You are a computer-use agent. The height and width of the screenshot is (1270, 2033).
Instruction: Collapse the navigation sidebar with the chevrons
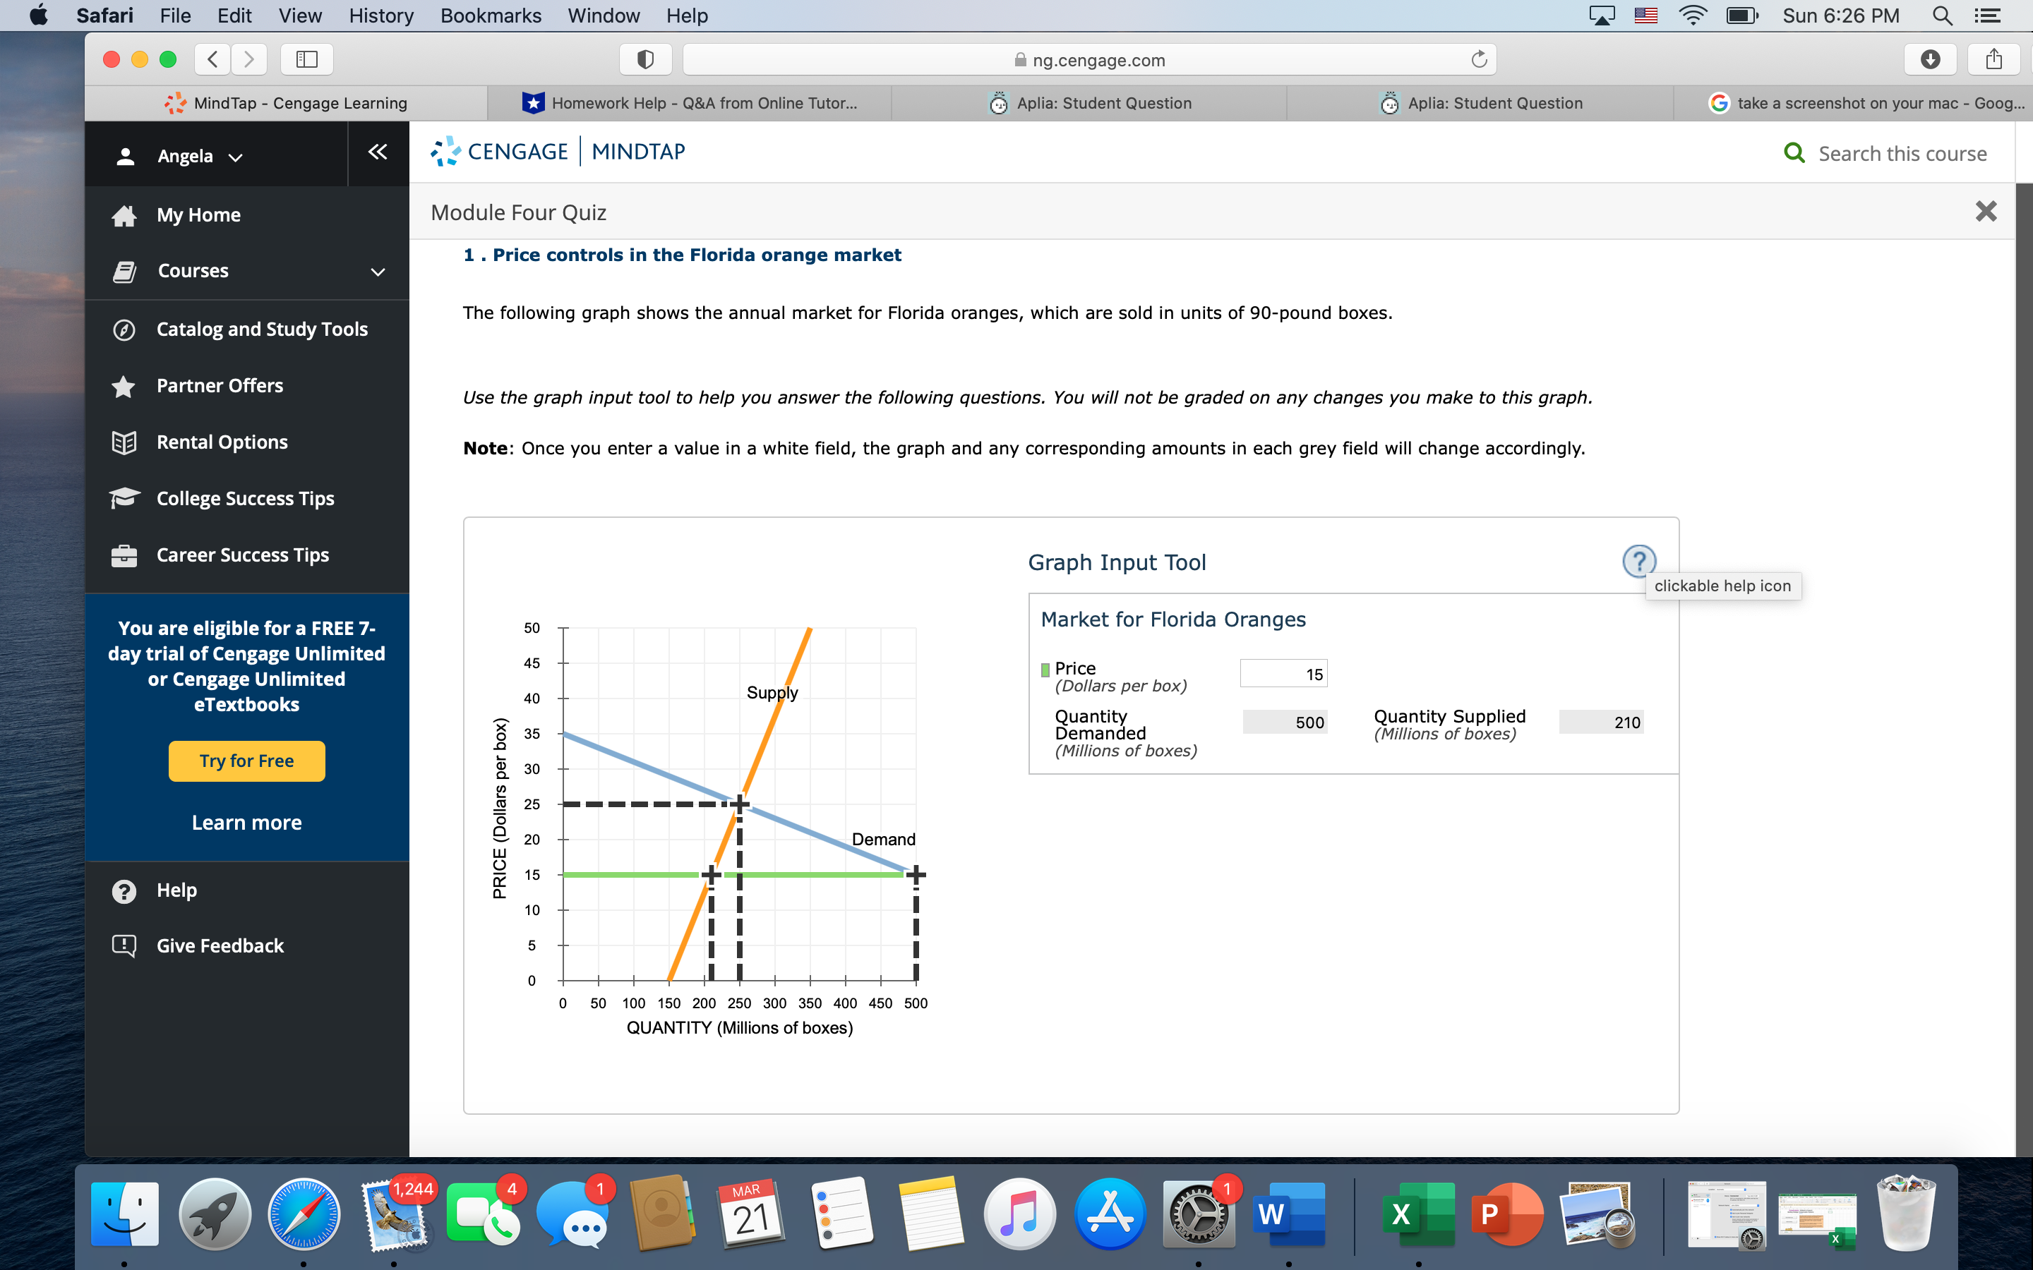pos(377,152)
